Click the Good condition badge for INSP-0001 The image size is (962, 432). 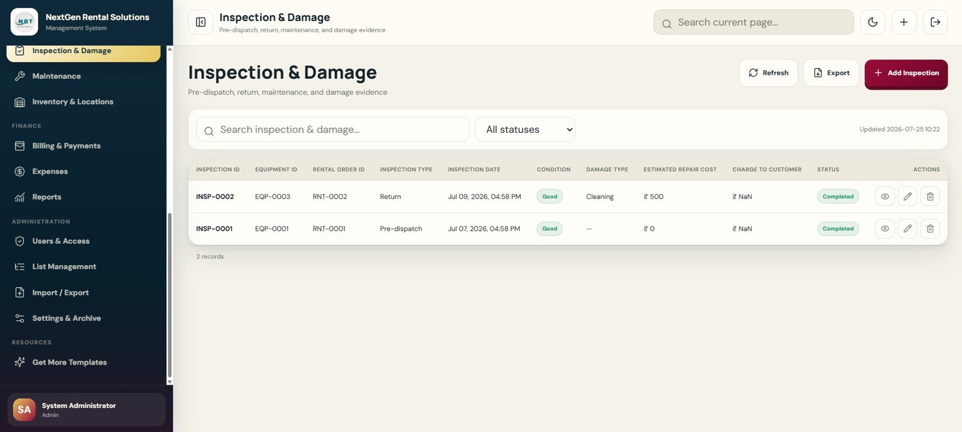(x=550, y=228)
